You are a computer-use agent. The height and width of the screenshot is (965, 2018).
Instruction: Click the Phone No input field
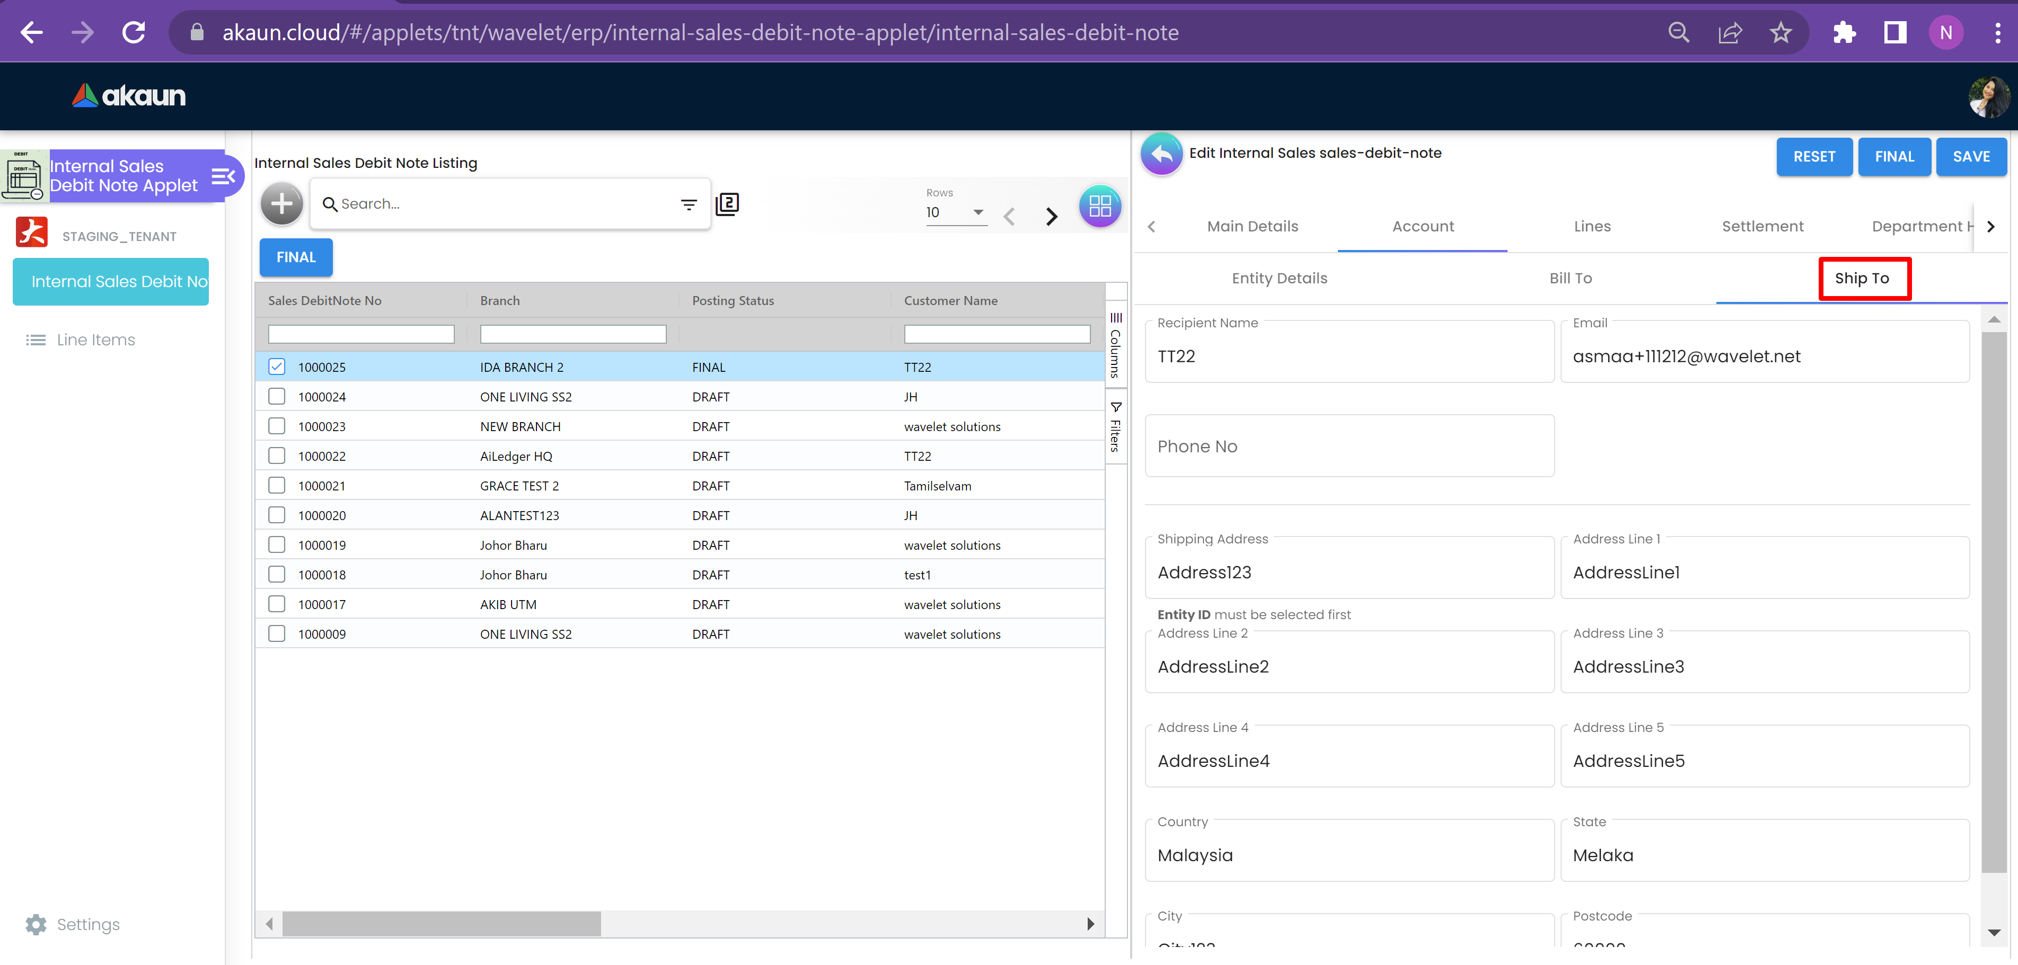1349,446
